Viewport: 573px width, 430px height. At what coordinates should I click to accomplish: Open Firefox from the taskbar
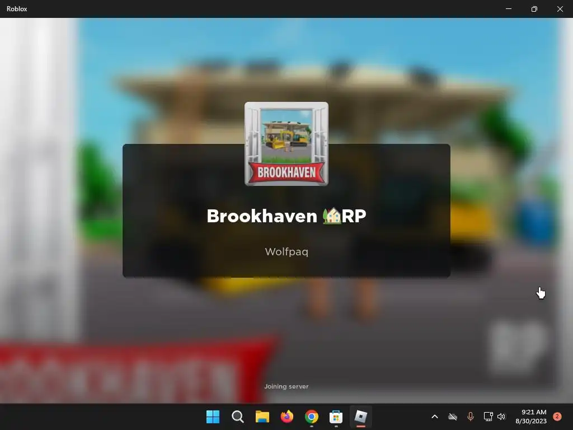(x=287, y=417)
